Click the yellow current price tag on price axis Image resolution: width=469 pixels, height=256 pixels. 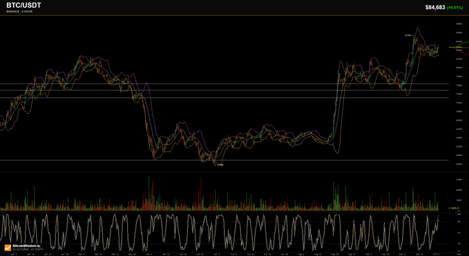[459, 47]
